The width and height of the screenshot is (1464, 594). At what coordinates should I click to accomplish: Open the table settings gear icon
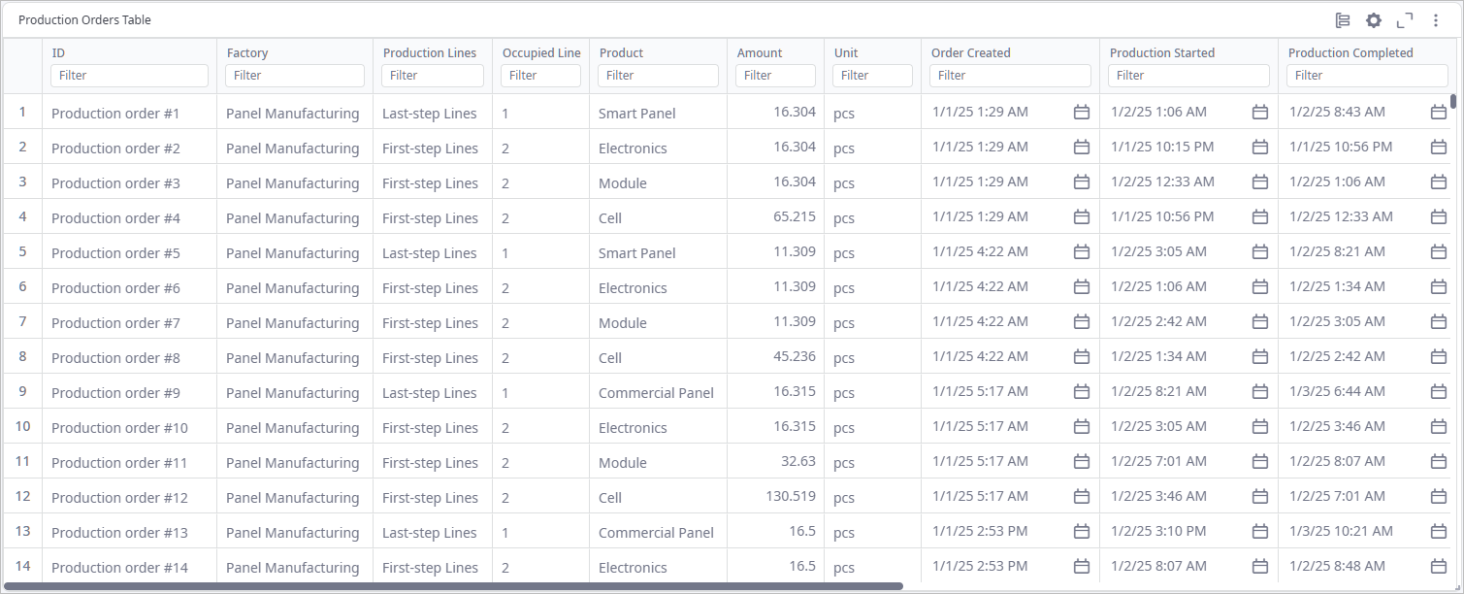click(1373, 20)
